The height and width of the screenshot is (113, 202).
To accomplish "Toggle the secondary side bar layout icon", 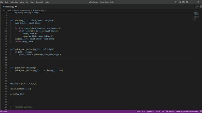I will pos(183,2).
